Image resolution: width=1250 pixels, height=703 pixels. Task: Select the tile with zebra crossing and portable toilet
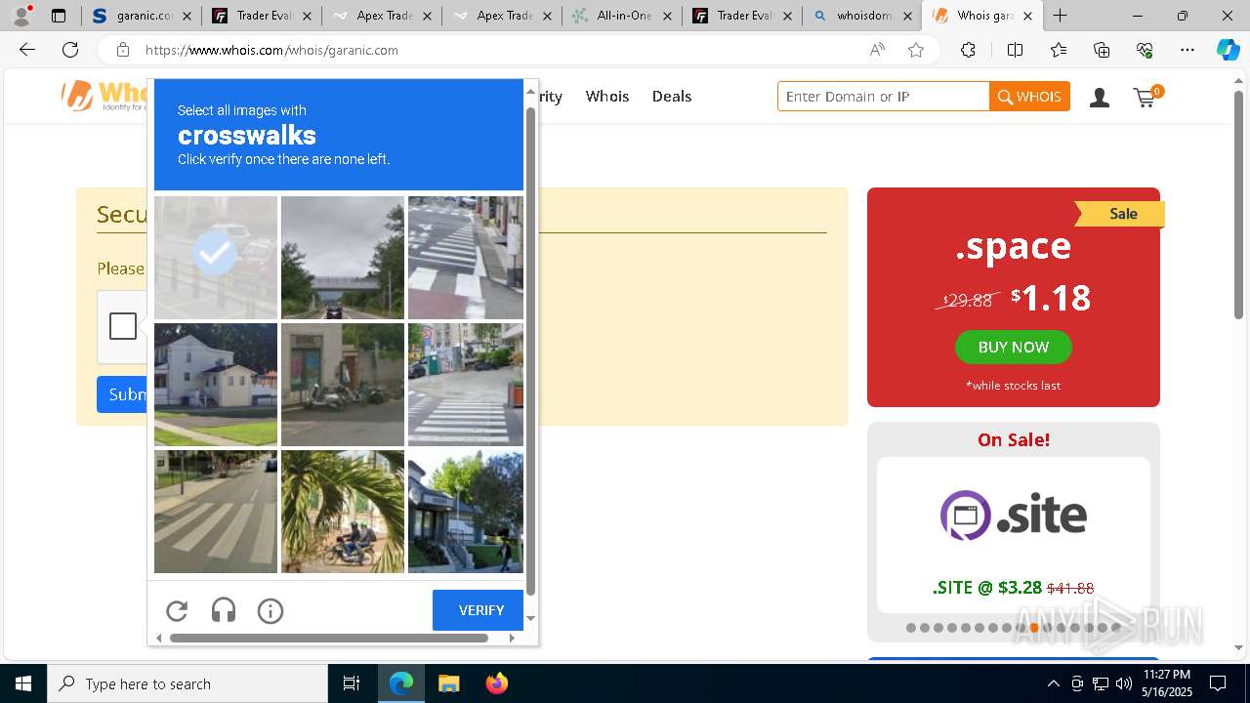[466, 385]
